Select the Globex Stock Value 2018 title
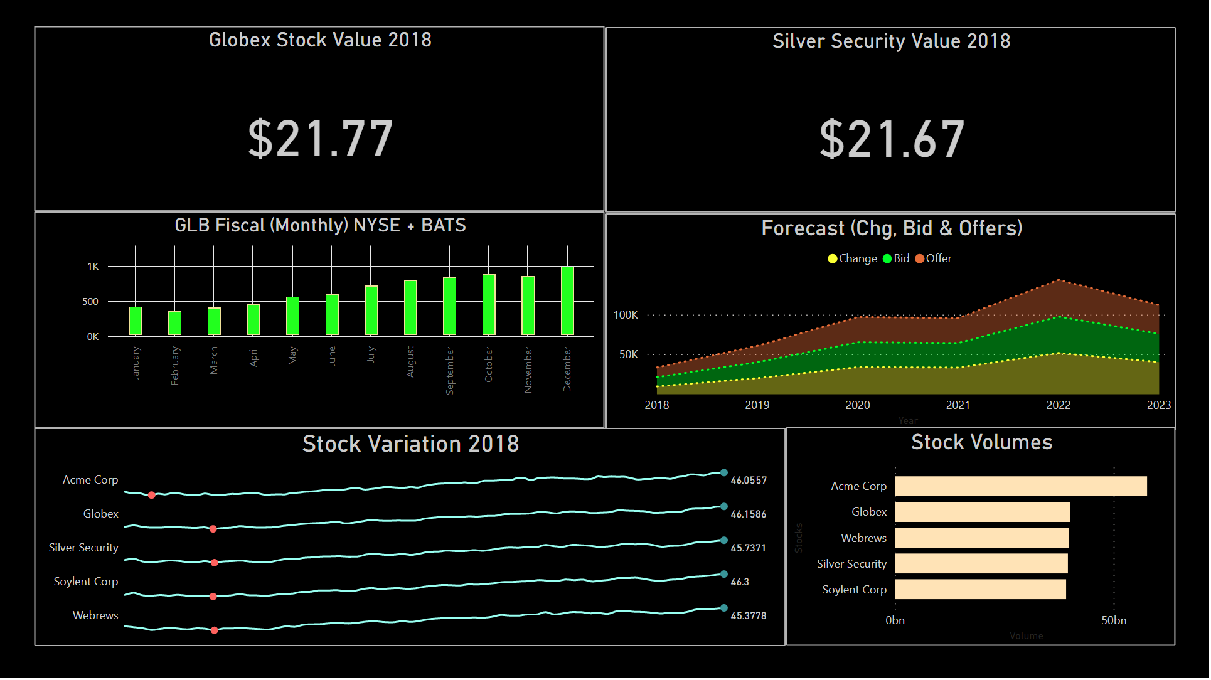The height and width of the screenshot is (680, 1211). pyautogui.click(x=320, y=40)
